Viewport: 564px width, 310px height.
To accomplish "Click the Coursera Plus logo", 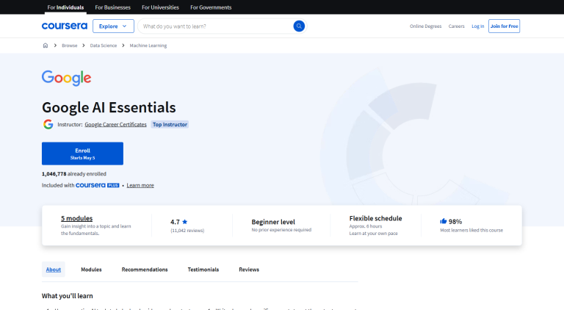I will coord(98,185).
